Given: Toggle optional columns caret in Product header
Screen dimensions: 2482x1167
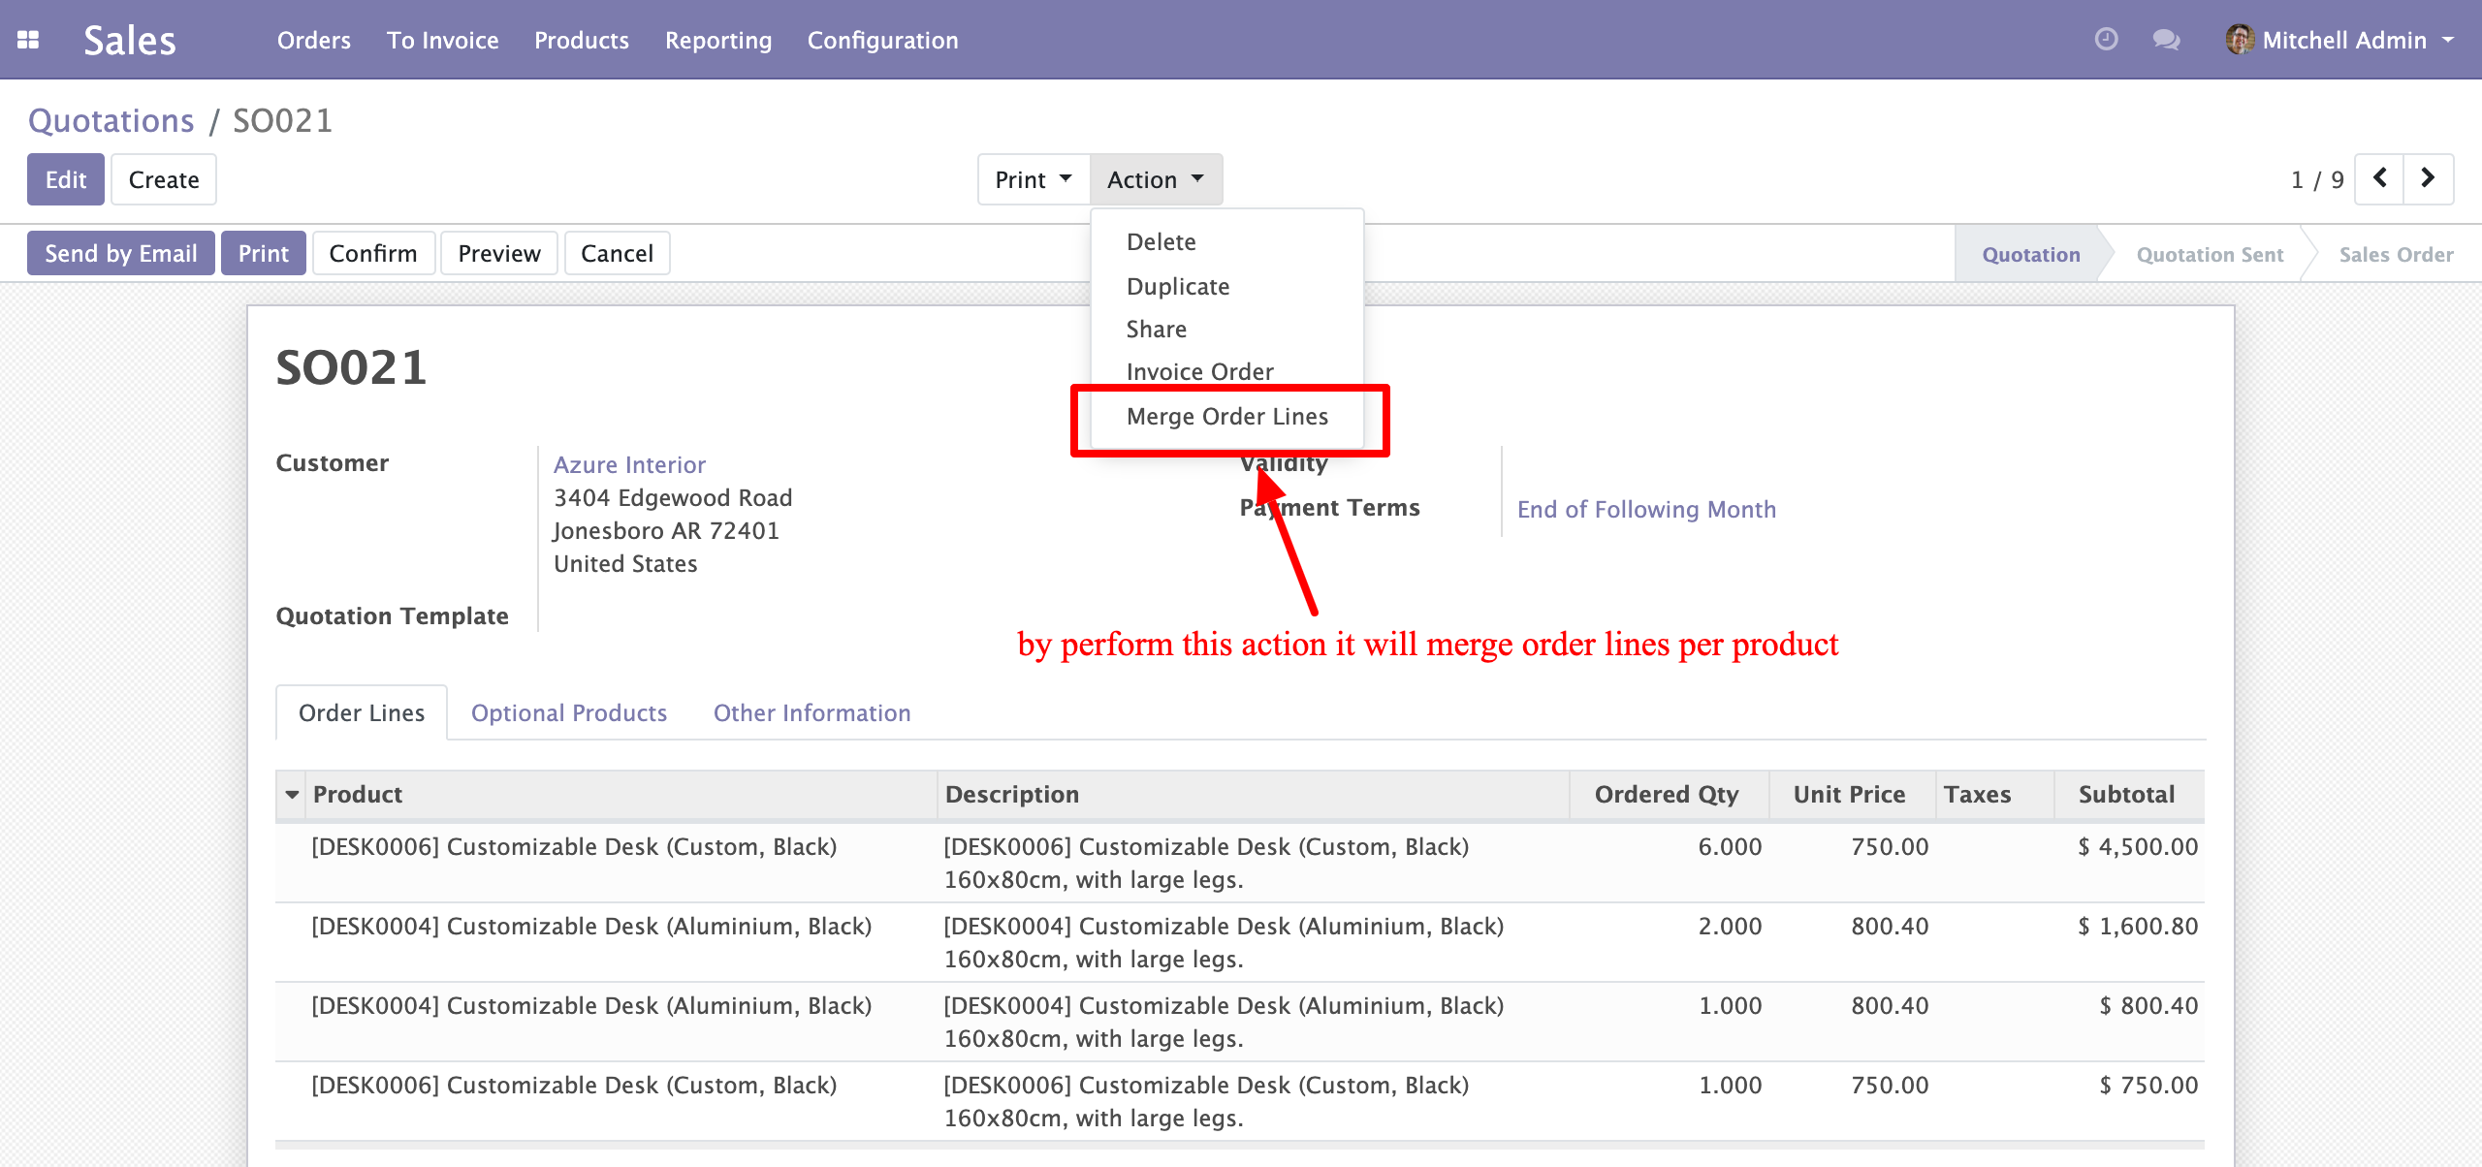Looking at the screenshot, I should point(292,795).
